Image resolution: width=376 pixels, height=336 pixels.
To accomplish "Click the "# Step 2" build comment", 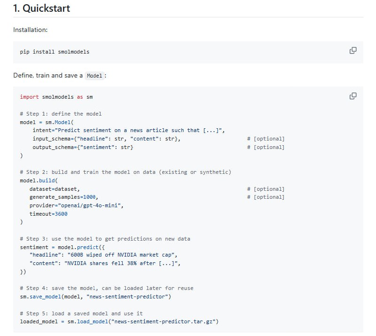I will click(x=125, y=172).
